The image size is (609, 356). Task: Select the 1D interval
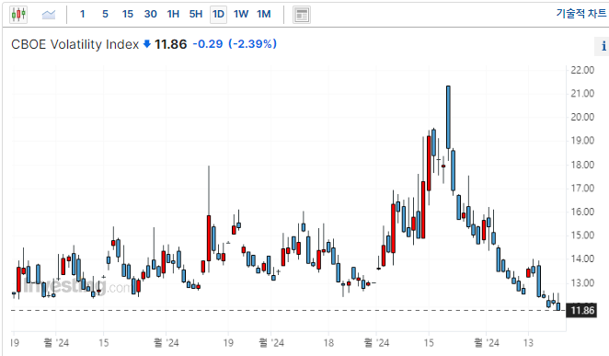[x=218, y=15]
